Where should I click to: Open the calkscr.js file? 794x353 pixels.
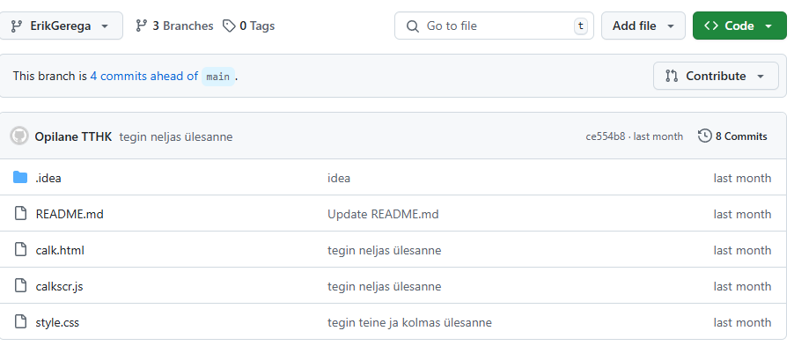tap(59, 287)
